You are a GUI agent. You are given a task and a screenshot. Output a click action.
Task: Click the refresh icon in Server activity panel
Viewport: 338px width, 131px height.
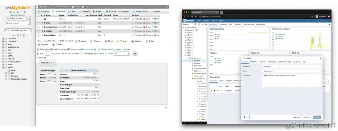click(328, 81)
